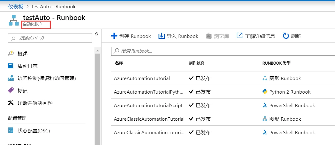Image resolution: width=335 pixels, height=145 pixels.
Task: Open the AzureAutomationTutorialPyth... runbook
Action: coord(149,92)
